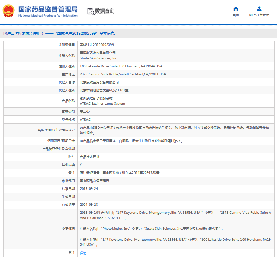Click the 结构及组成/主要组成成分 label
277x258 pixels.
click(x=56, y=130)
